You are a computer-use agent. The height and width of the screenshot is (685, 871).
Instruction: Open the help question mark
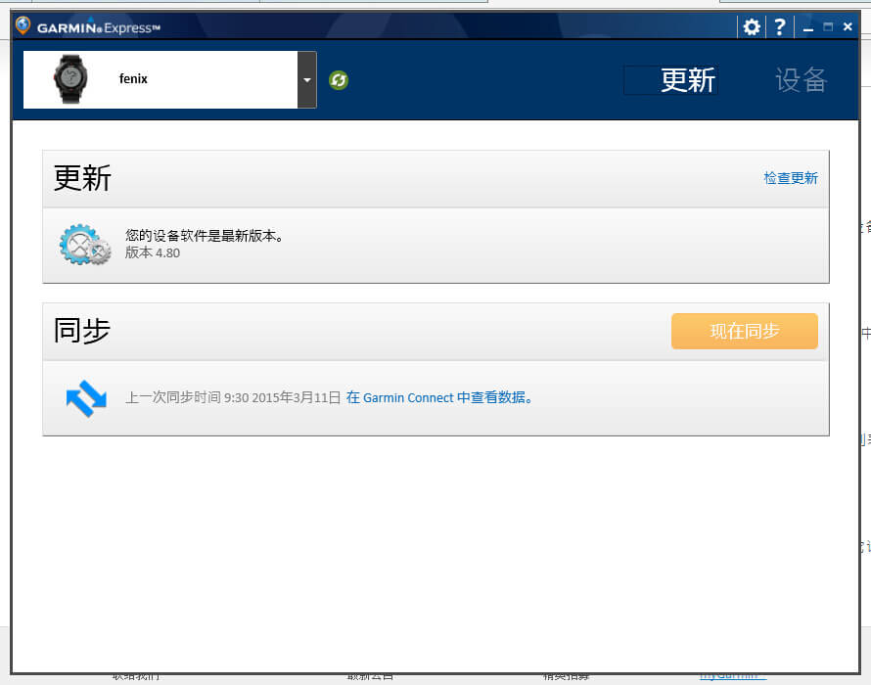780,26
